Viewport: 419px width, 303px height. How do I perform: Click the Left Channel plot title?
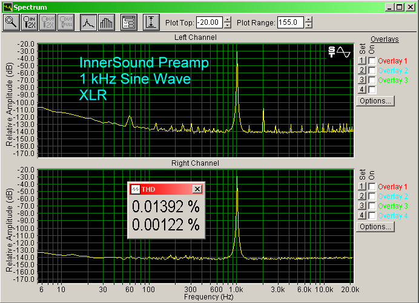(196, 37)
